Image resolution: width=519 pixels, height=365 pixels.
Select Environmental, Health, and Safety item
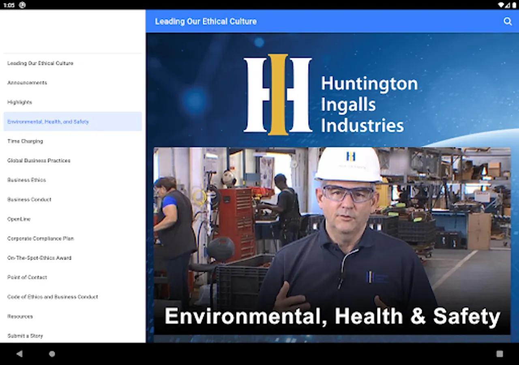[48, 122]
